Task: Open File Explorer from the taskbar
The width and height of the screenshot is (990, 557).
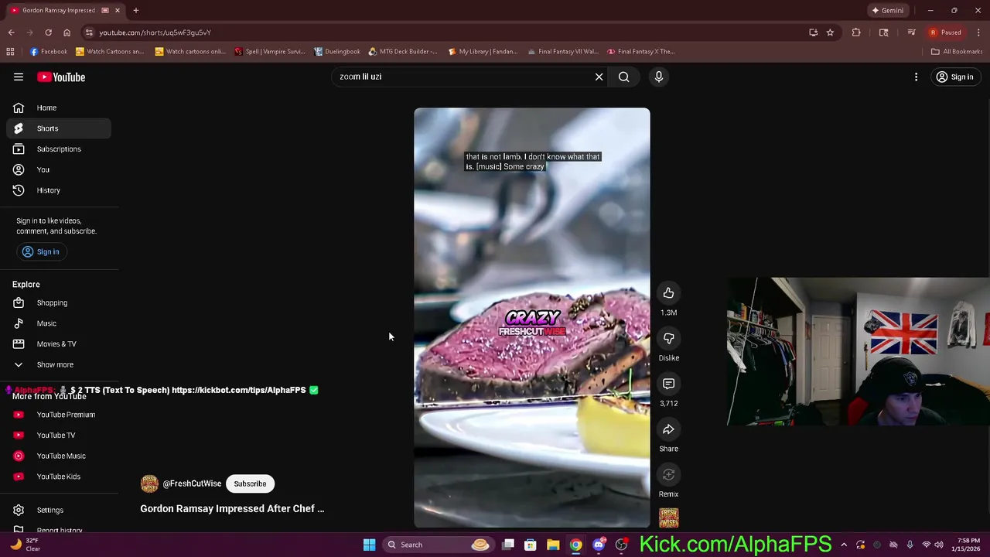Action: (553, 545)
